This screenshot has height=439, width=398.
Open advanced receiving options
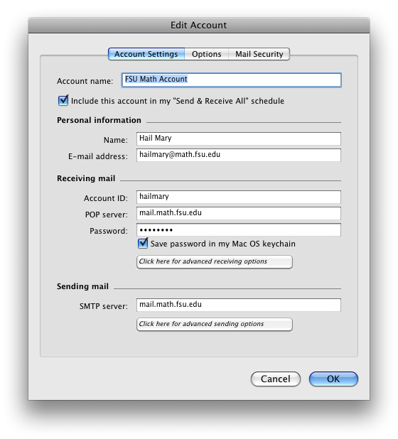tap(215, 262)
